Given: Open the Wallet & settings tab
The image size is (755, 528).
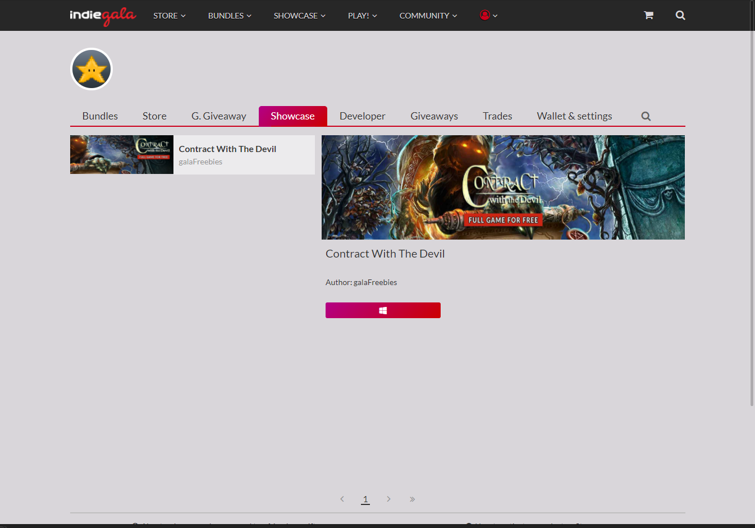Looking at the screenshot, I should point(575,116).
